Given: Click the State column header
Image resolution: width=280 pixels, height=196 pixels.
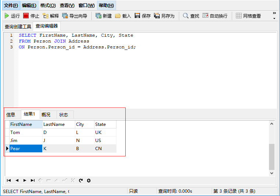Looking at the screenshot, I should point(105,124).
